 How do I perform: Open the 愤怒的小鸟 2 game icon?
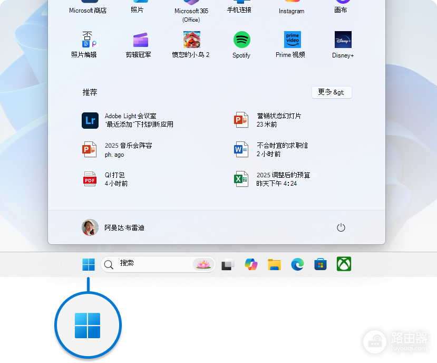[192, 40]
